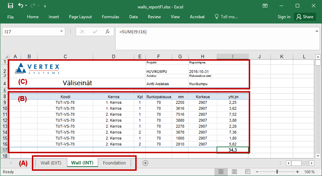Click the zoom slider handle

(277, 172)
